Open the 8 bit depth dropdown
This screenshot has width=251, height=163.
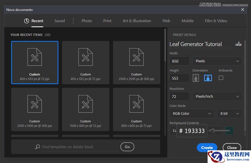229,113
